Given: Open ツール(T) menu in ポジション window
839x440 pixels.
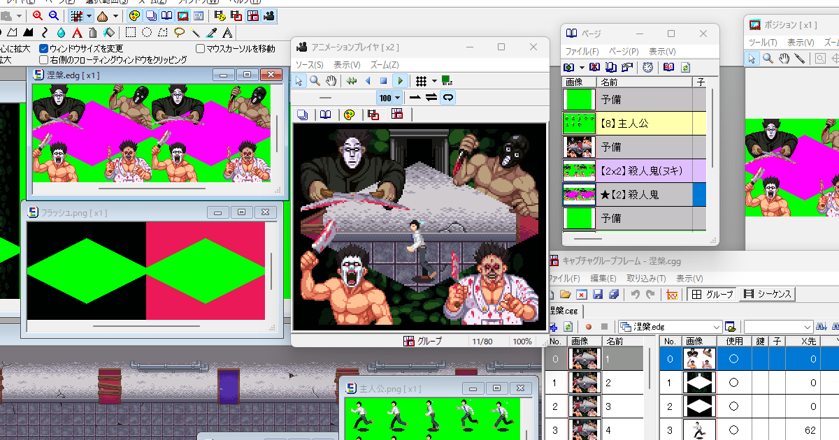Looking at the screenshot, I should 763,43.
